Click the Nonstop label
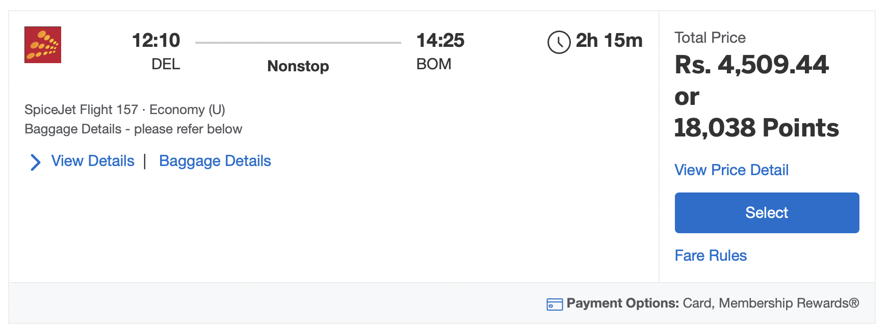Image resolution: width=889 pixels, height=332 pixels. 298,66
